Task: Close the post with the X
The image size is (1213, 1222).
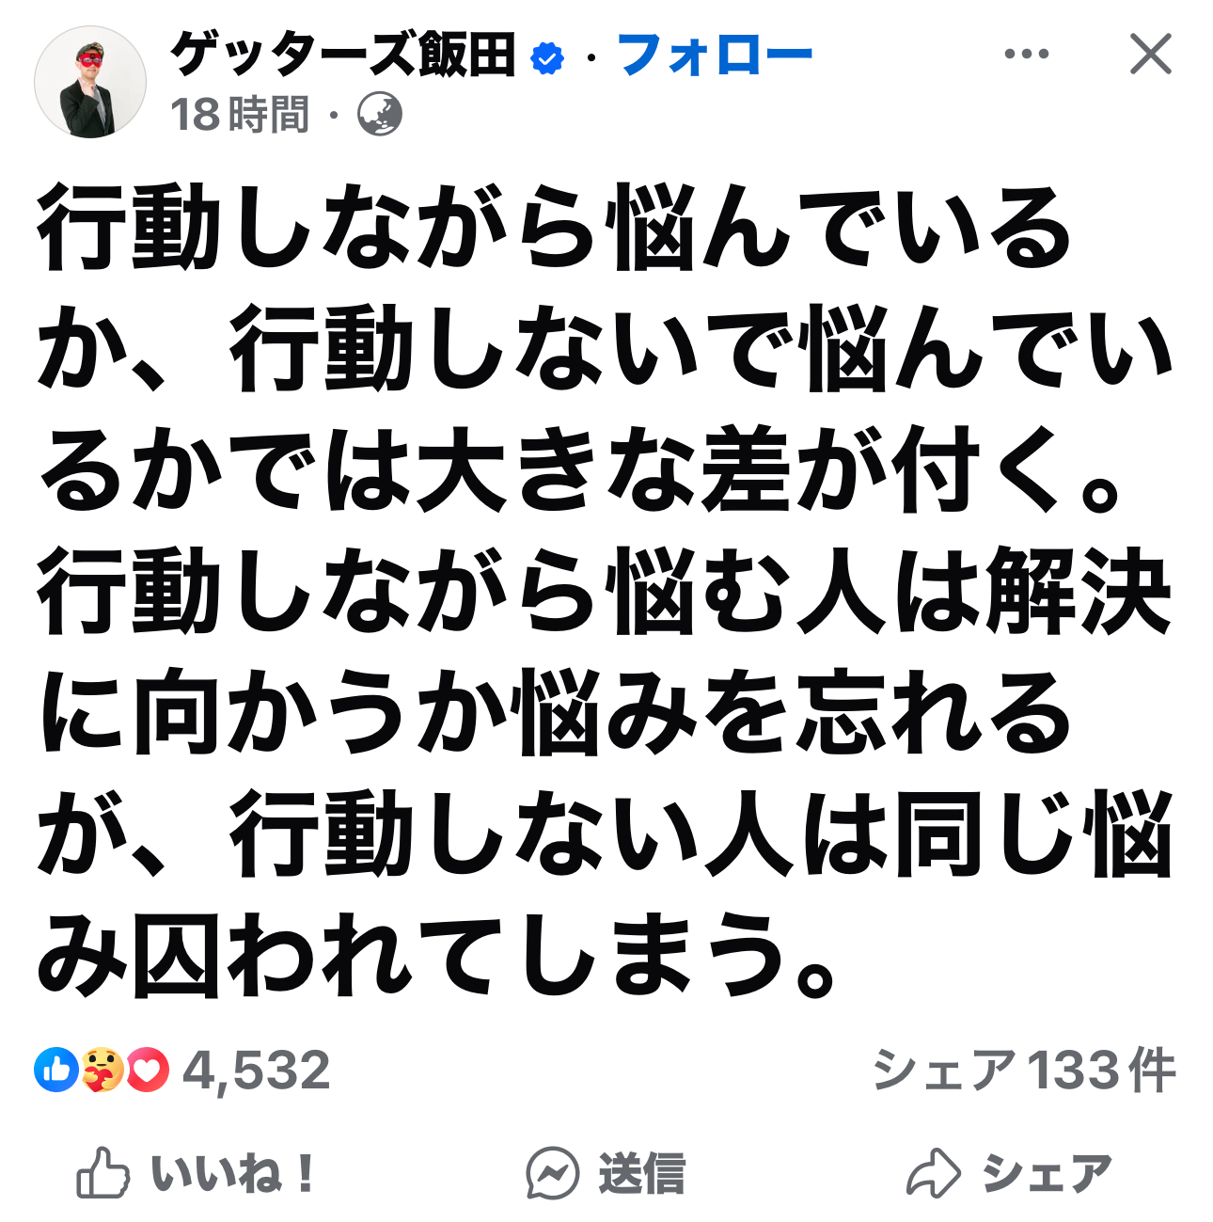Action: click(1150, 55)
